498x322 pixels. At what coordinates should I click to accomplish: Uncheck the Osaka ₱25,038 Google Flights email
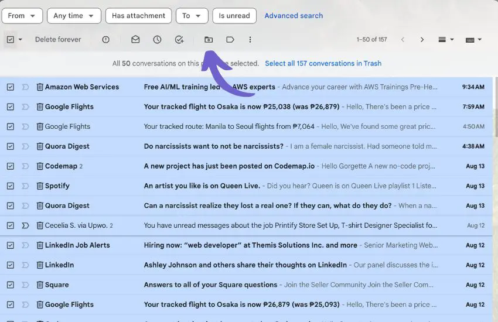(x=10, y=107)
